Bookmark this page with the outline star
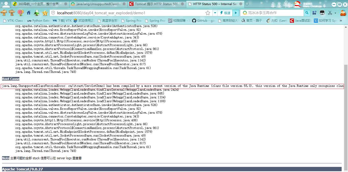The width and height of the screenshot is (348, 172). 208,13
